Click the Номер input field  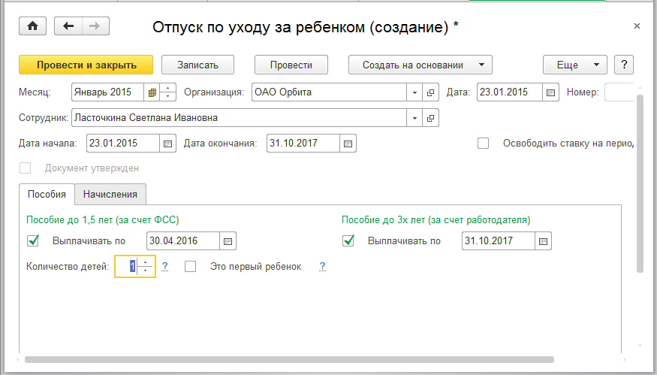(619, 92)
